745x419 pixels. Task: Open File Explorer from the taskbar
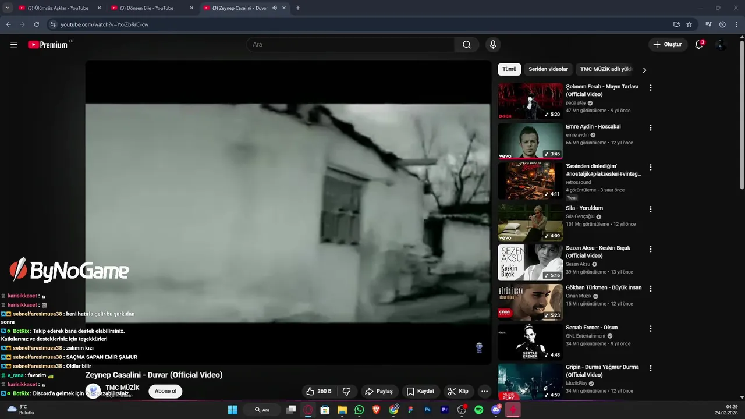tap(342, 410)
